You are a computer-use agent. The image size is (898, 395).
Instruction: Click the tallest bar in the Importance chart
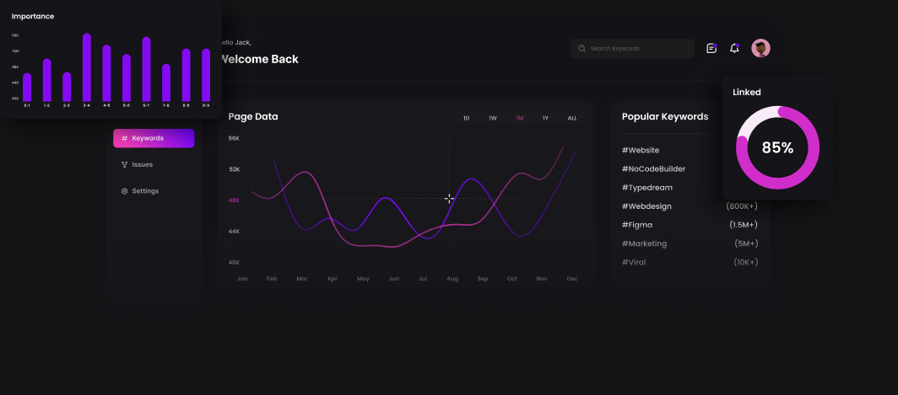click(86, 67)
